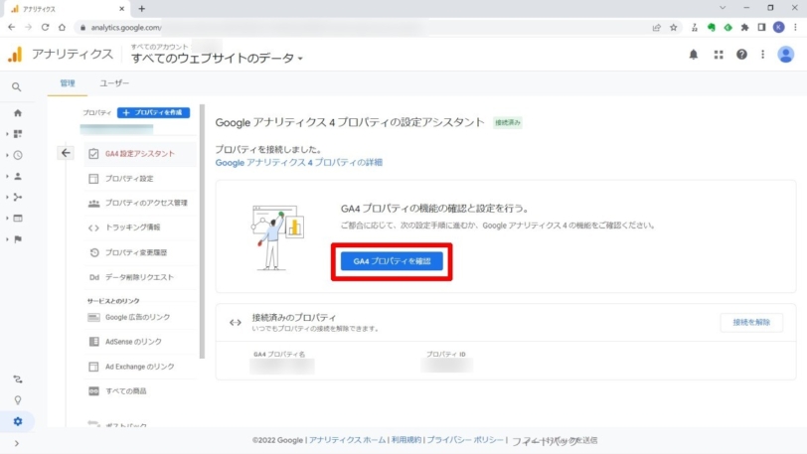Expand the Audience section arrow in the sidebar
This screenshot has width=807, height=454.
[x=7, y=176]
